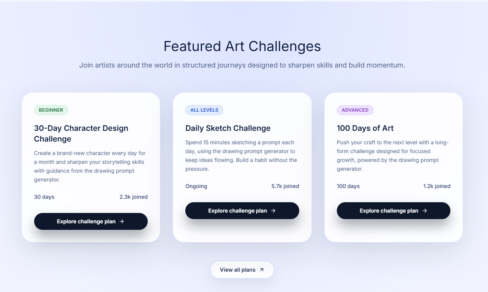Click the Featured Art Challenges heading
Image resolution: width=488 pixels, height=292 pixels.
pos(242,46)
